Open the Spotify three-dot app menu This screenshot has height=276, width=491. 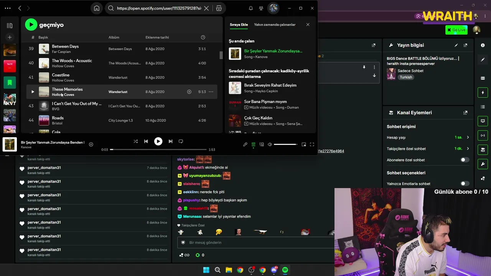coord(8,8)
